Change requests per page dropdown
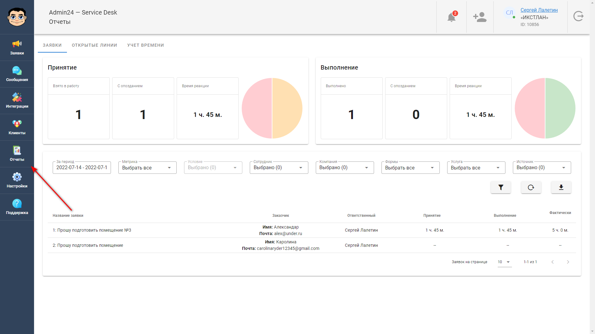This screenshot has width=595, height=334. (505, 262)
